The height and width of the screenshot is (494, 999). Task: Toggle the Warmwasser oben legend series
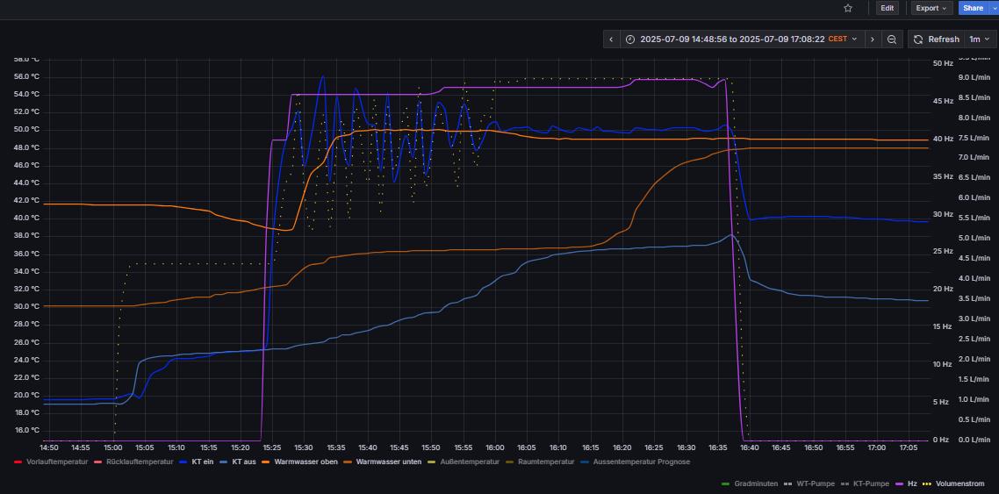point(304,462)
